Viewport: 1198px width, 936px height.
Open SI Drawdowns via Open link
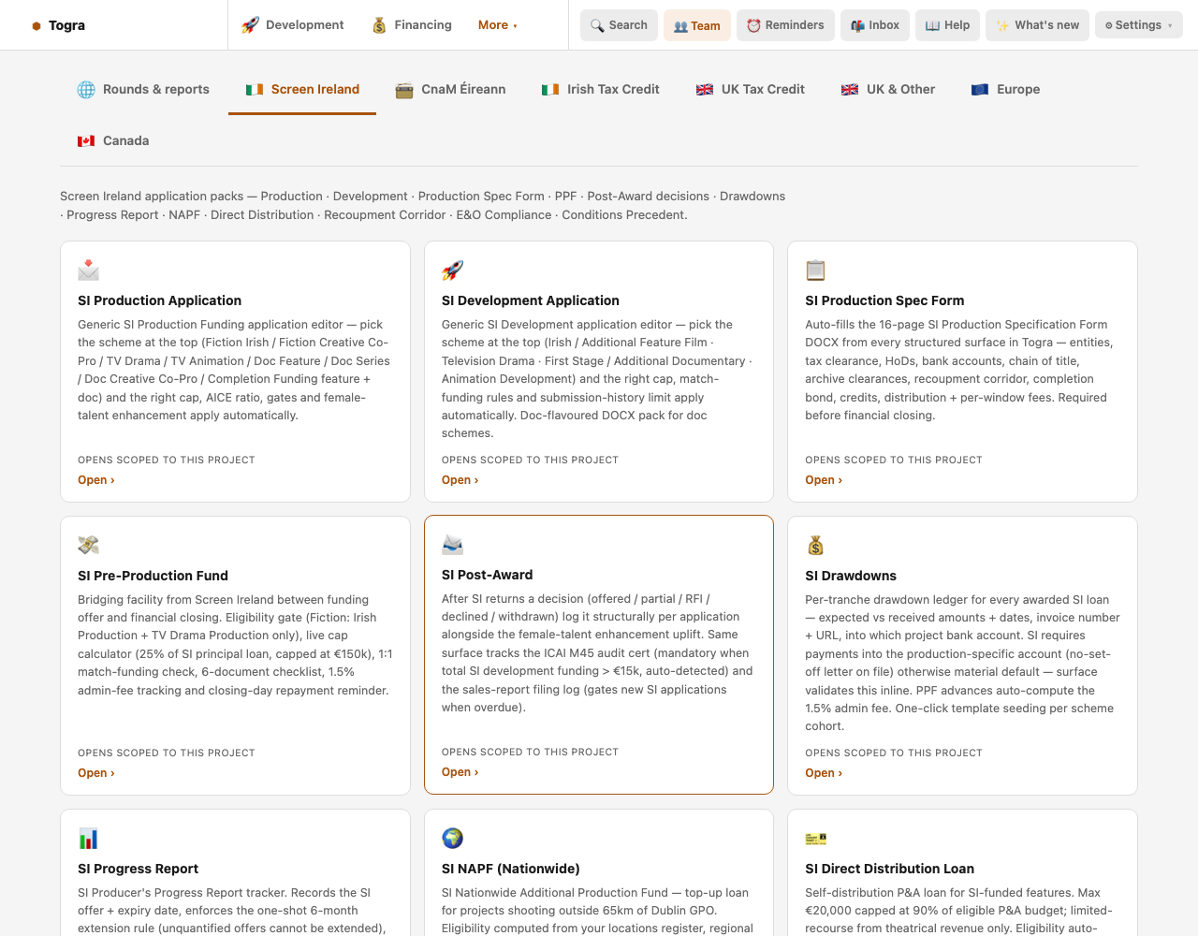824,773
